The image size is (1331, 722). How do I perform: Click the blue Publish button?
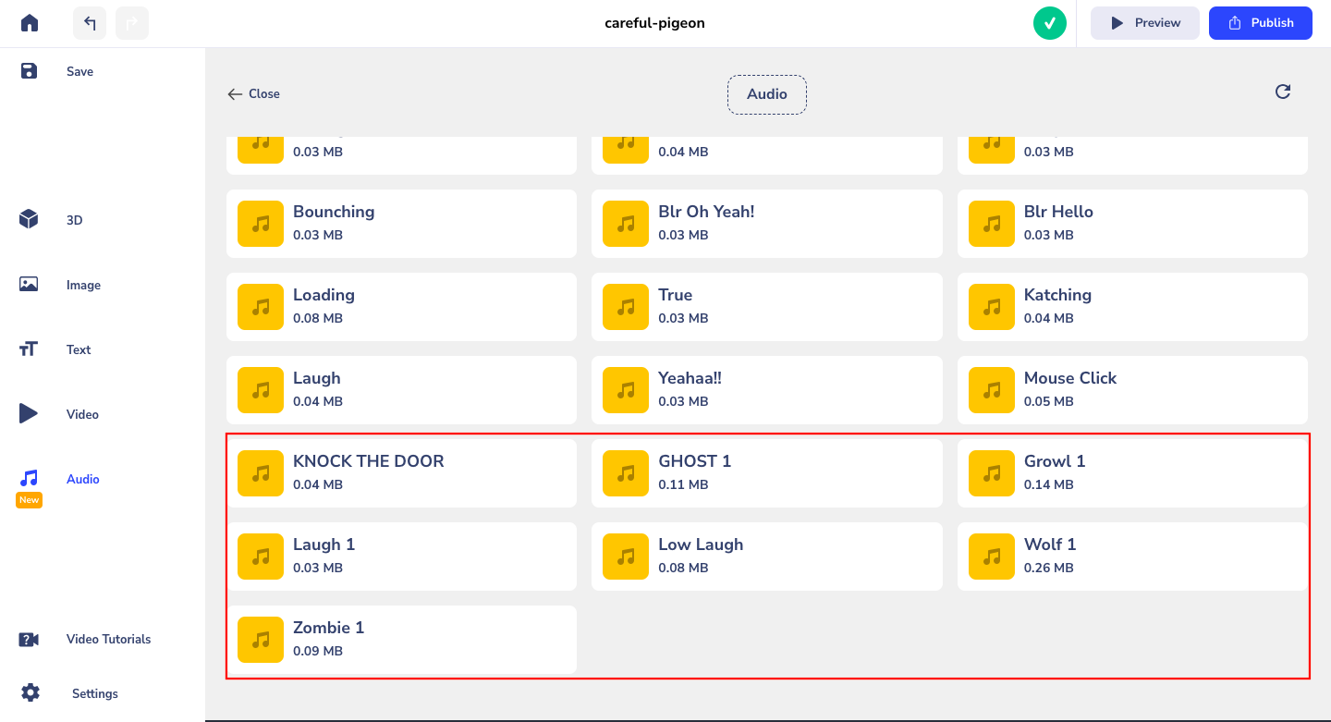tap(1261, 23)
